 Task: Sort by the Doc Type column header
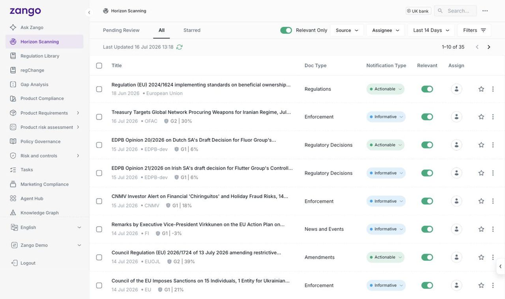(x=315, y=66)
